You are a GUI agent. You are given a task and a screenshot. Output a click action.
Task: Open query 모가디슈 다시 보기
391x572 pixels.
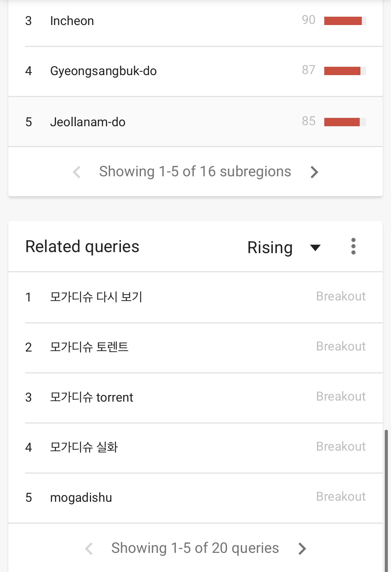(x=96, y=297)
